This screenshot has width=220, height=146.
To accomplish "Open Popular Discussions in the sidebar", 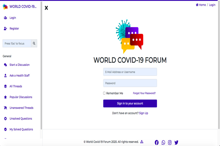I will (x=21, y=97).
